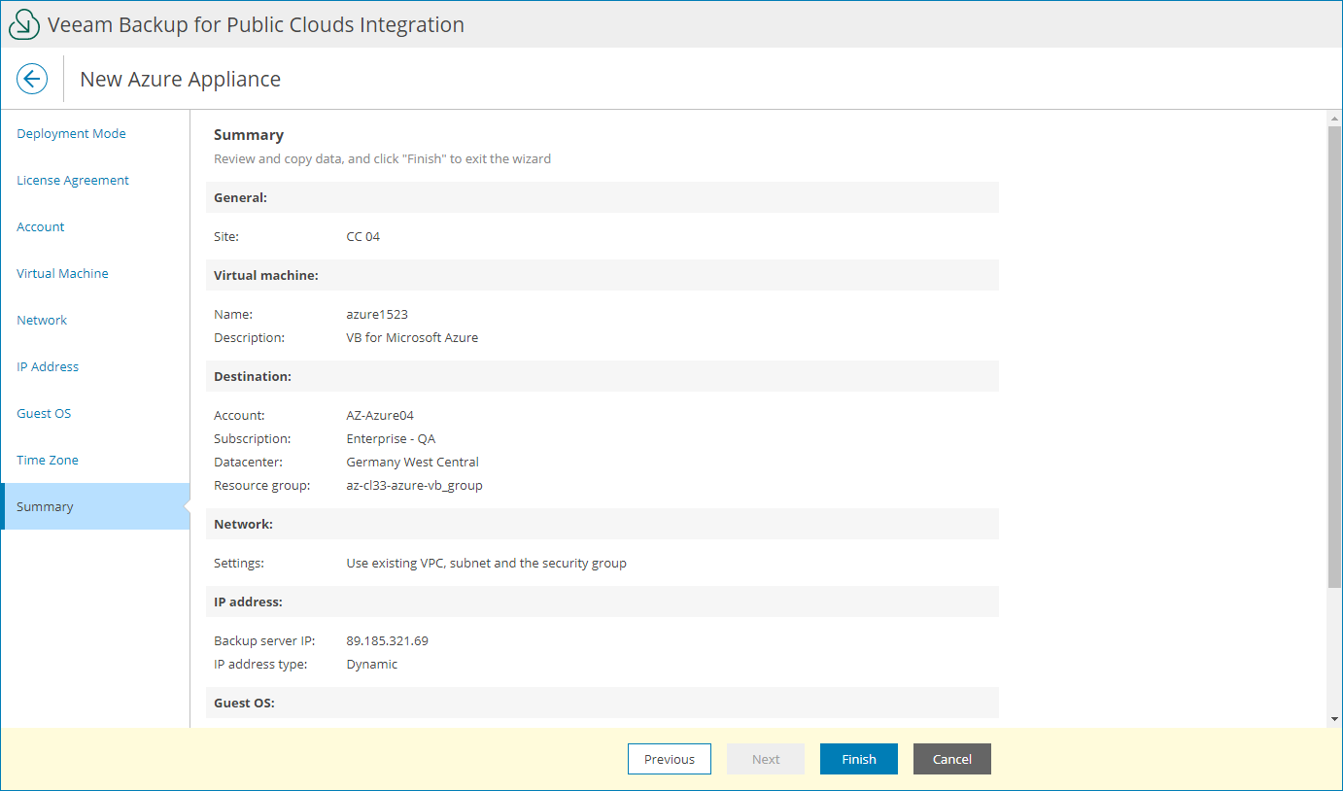Select the Account step in sidebar
The width and height of the screenshot is (1343, 791).
point(41,227)
